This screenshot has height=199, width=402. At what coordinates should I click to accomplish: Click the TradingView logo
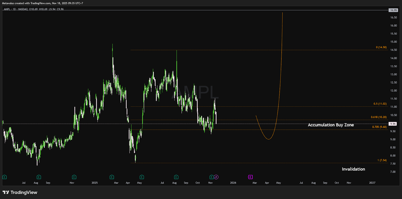click(x=20, y=192)
